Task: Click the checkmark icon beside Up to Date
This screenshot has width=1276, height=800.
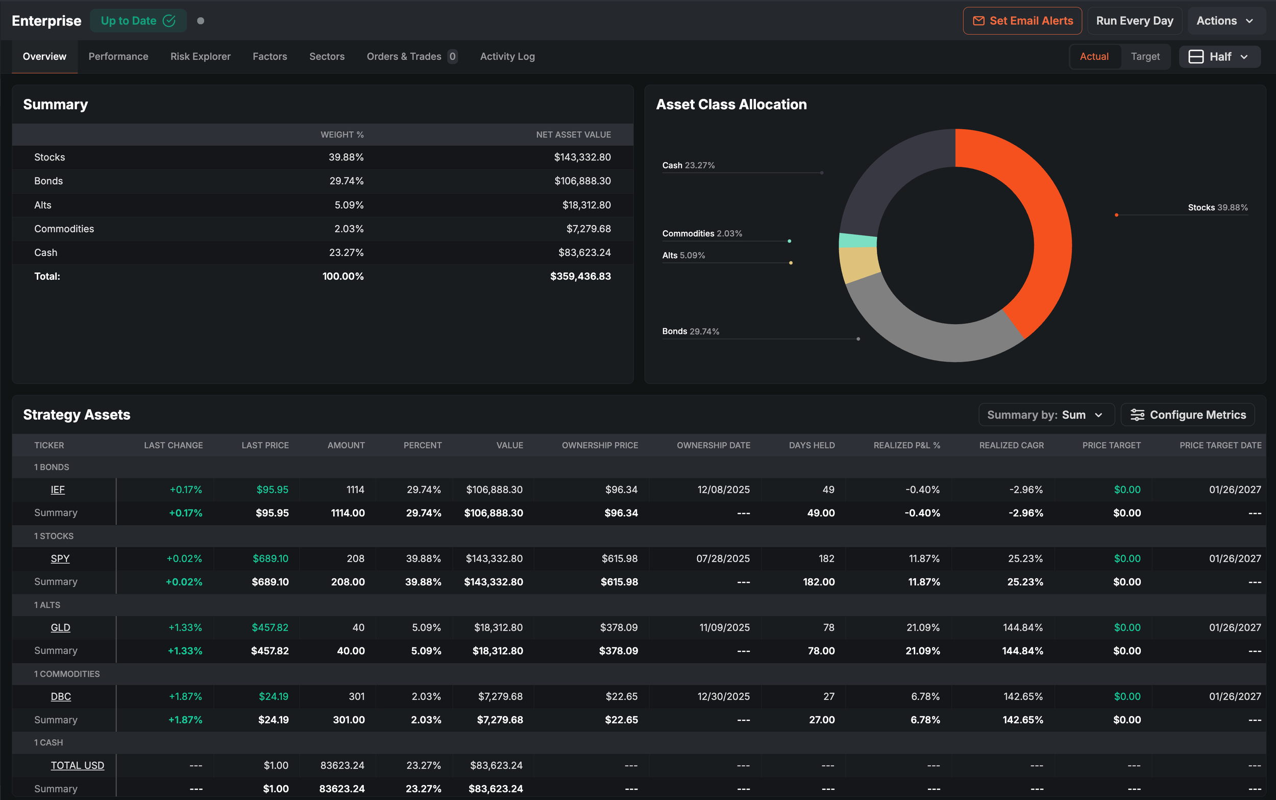Action: click(169, 20)
